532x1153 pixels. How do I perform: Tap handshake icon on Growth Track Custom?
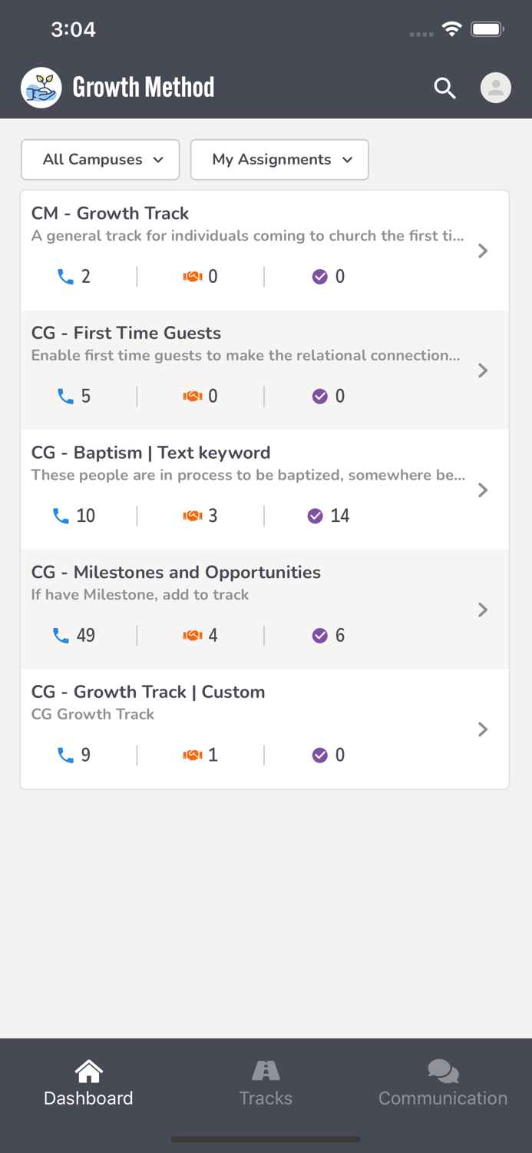pos(192,756)
